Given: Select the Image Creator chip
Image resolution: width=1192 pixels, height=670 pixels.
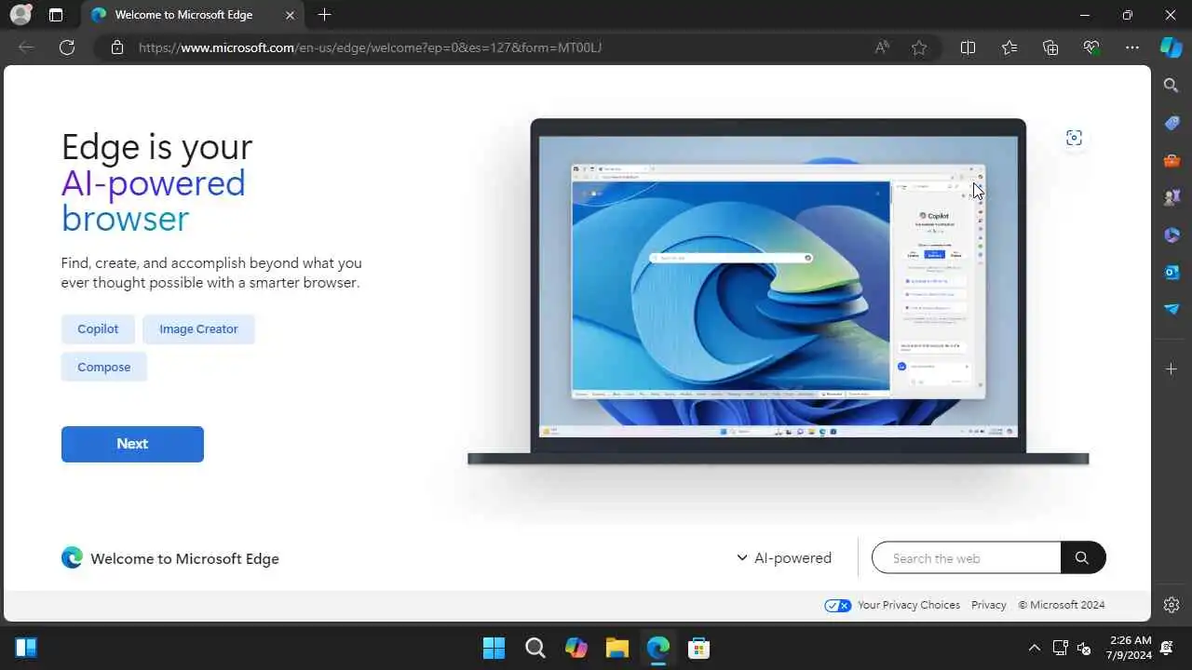Looking at the screenshot, I should point(198,329).
